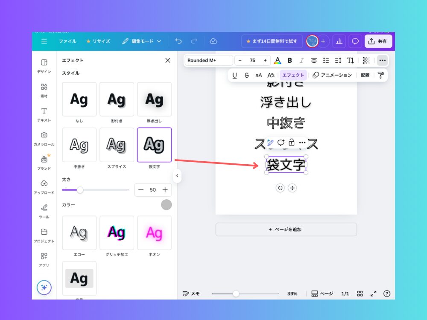Select the なし text style

coord(79,99)
